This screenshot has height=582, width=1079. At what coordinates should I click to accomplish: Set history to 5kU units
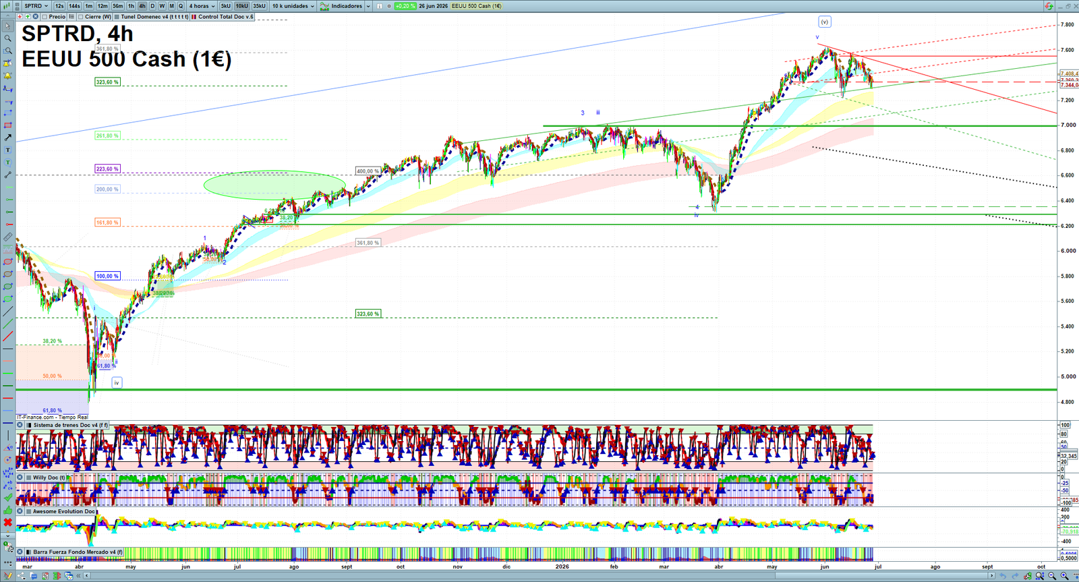225,6
